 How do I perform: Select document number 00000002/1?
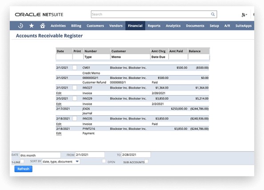coord(90,78)
